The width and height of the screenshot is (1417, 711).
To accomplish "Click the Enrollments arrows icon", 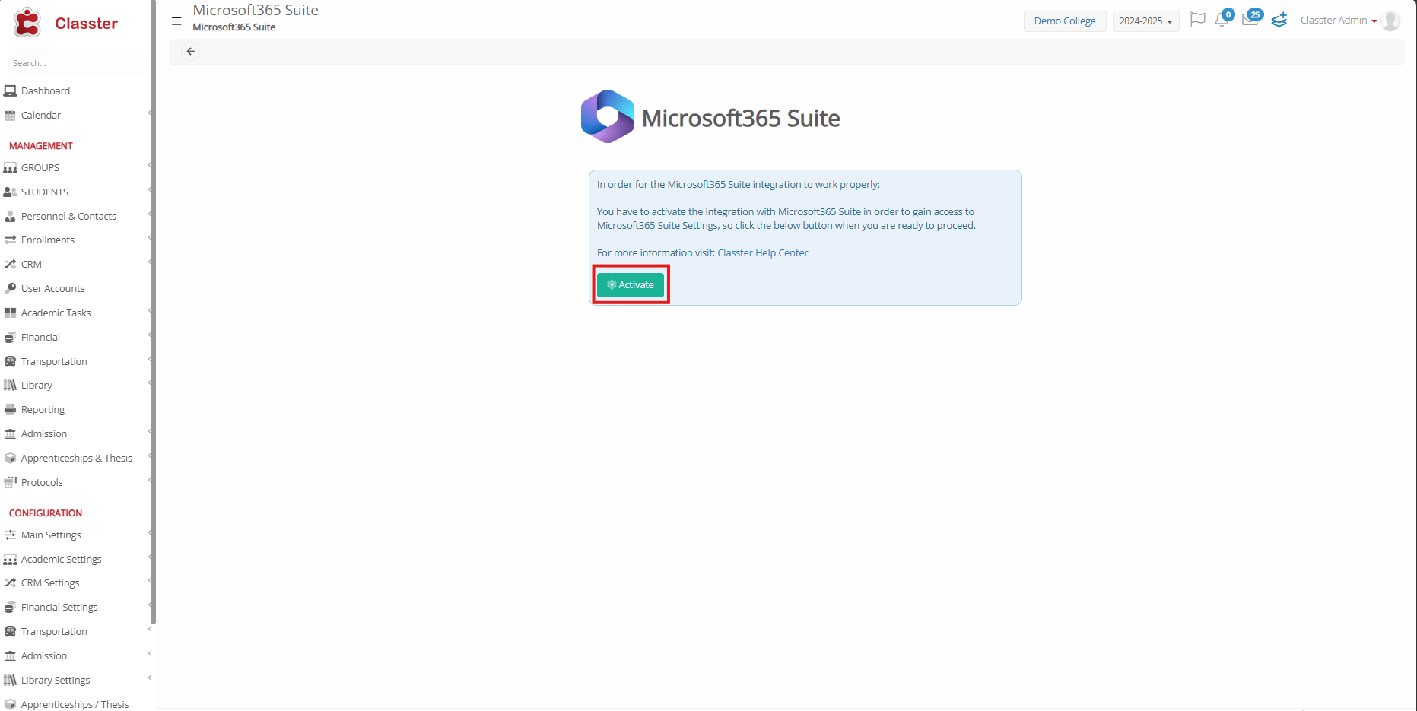I will [x=10, y=240].
